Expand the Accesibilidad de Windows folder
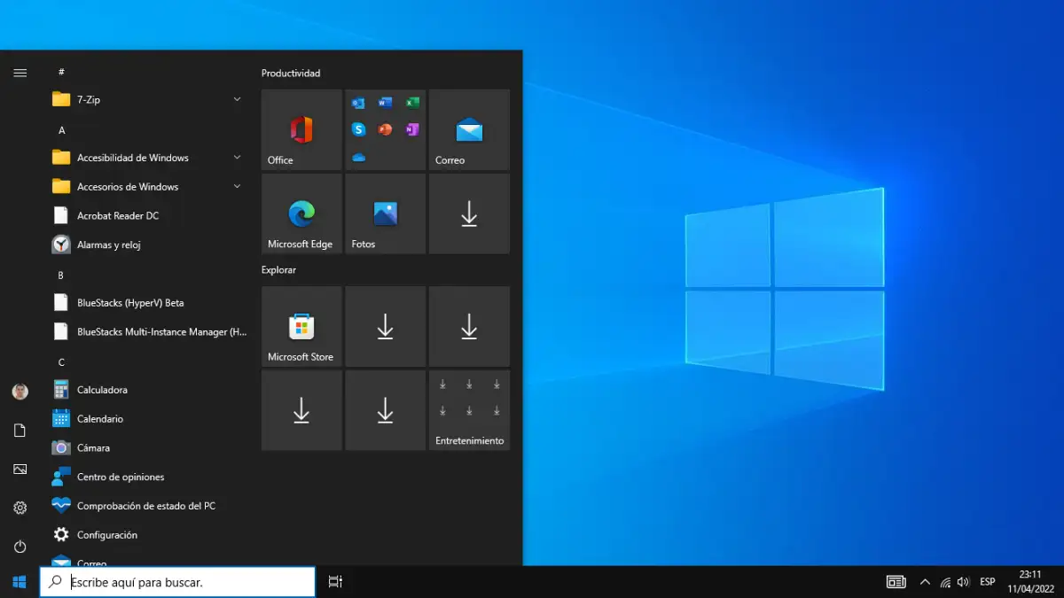This screenshot has height=598, width=1064. 151,158
